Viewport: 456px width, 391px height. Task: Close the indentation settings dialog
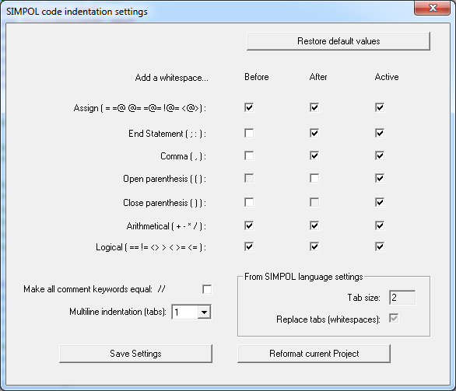(433, 8)
